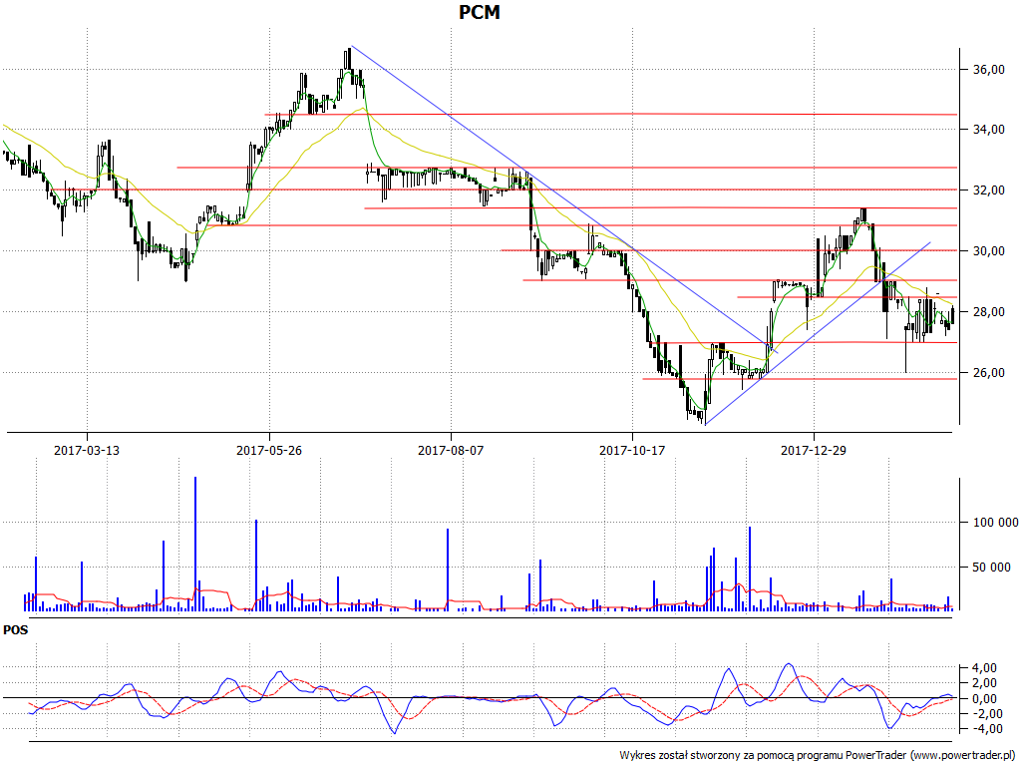
Task: Select the 2017-12-29 date label
Action: click(814, 450)
